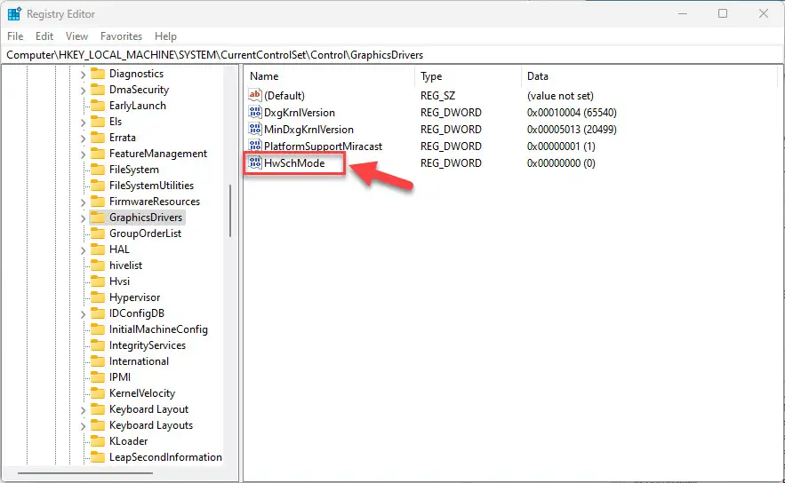This screenshot has height=483, width=785.
Task: Select the International key
Action: [x=139, y=361]
